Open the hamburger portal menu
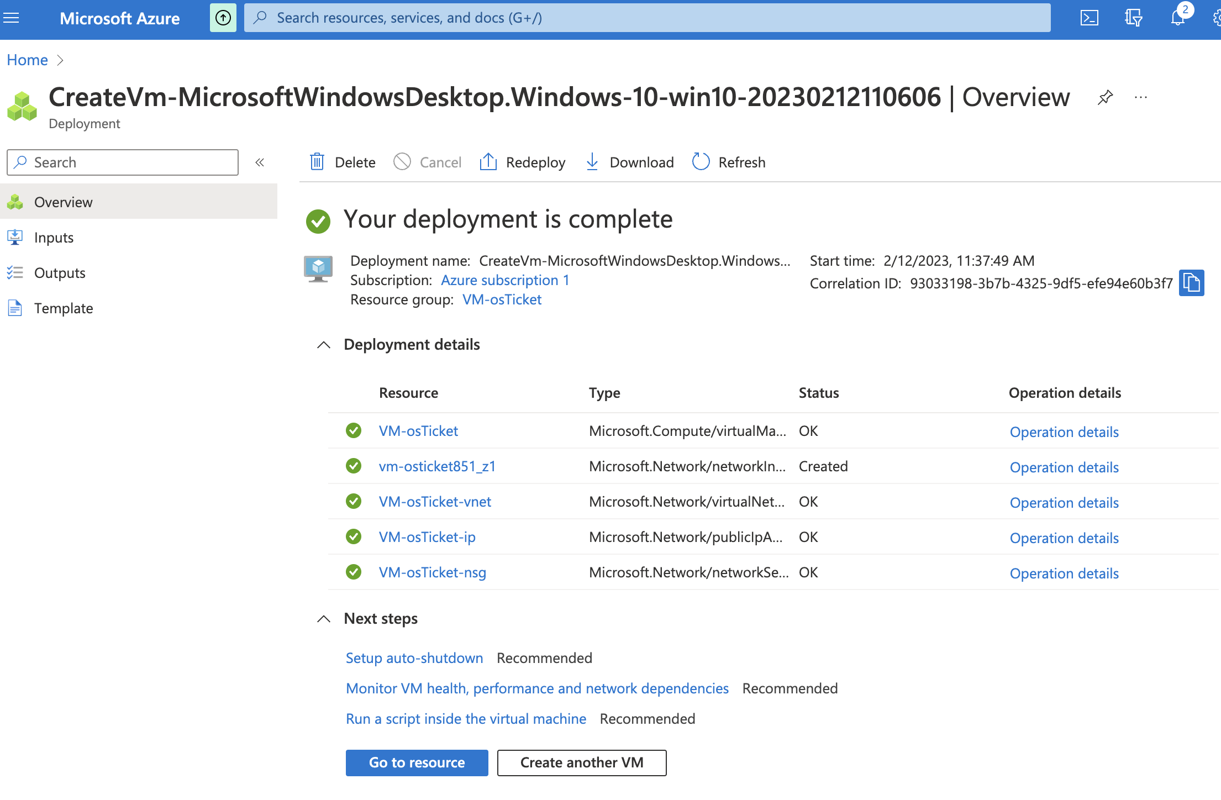Viewport: 1221px width, 800px height. [11, 18]
